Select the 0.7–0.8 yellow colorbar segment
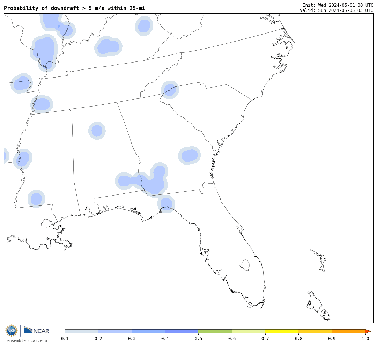The height and width of the screenshot is (345, 377). click(x=282, y=331)
